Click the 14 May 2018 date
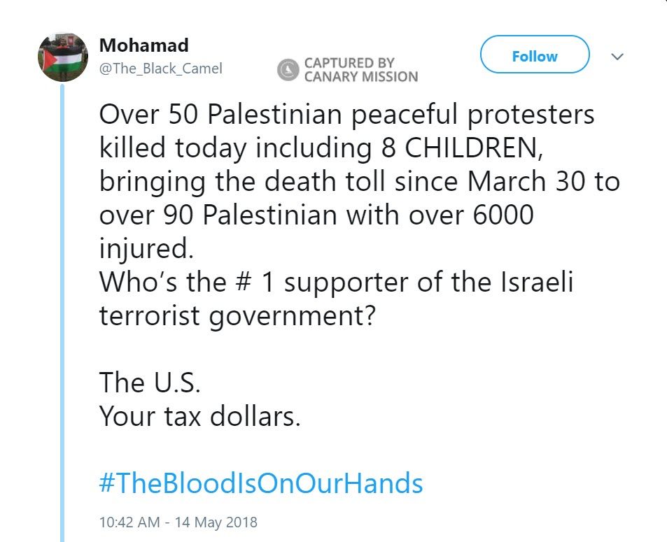 click(x=218, y=522)
